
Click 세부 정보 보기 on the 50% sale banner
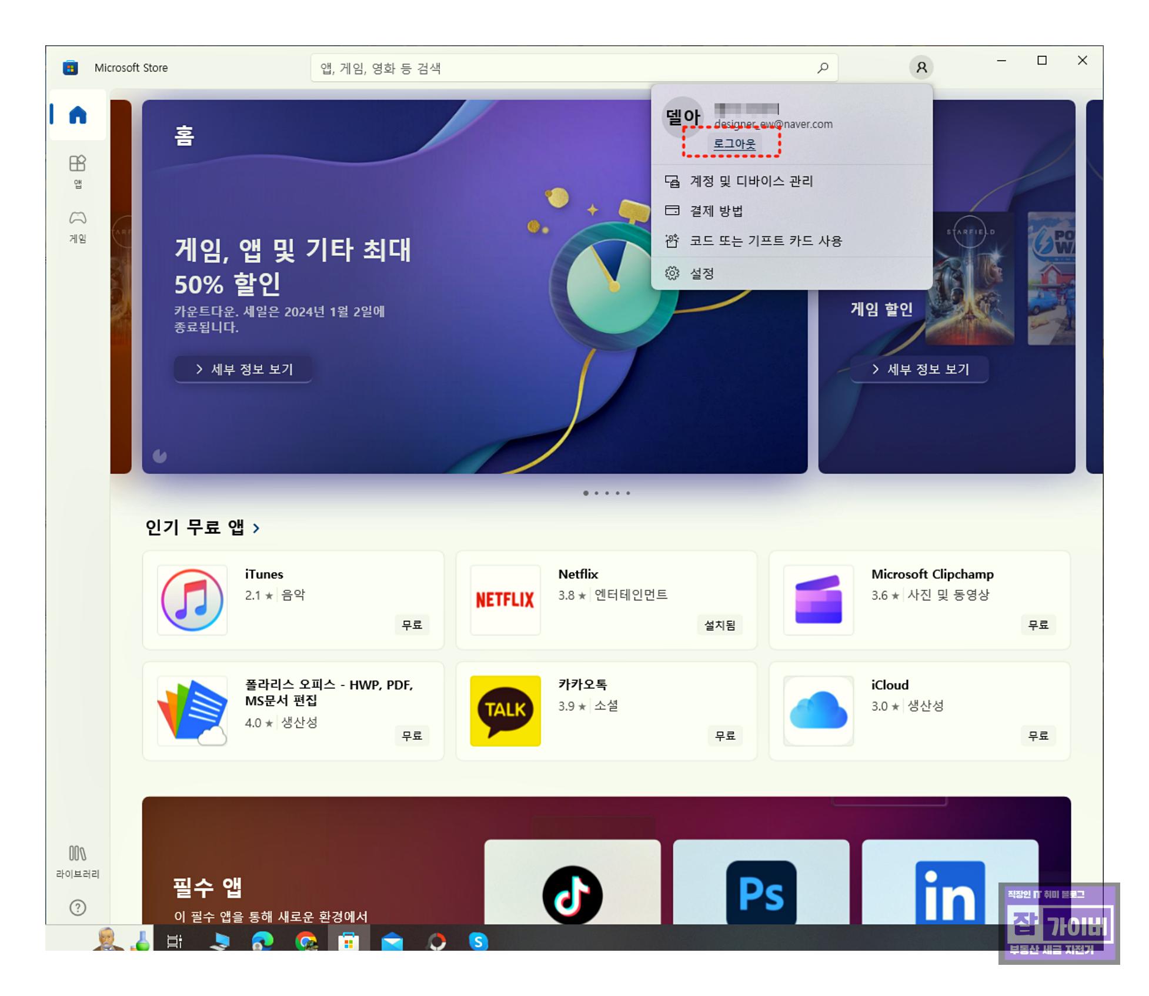(243, 369)
